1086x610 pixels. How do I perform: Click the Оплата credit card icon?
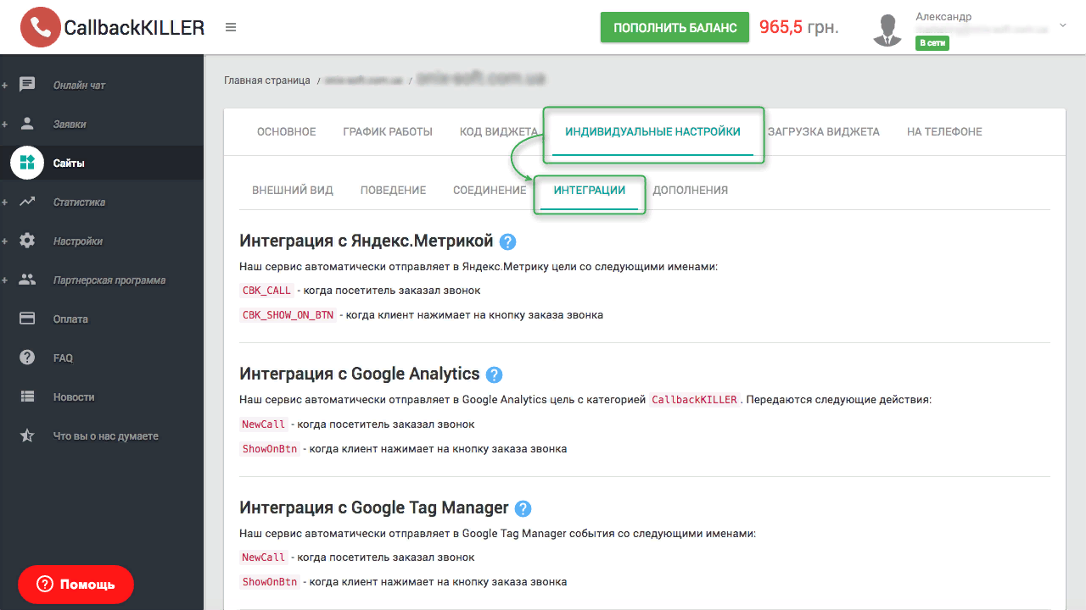[27, 319]
